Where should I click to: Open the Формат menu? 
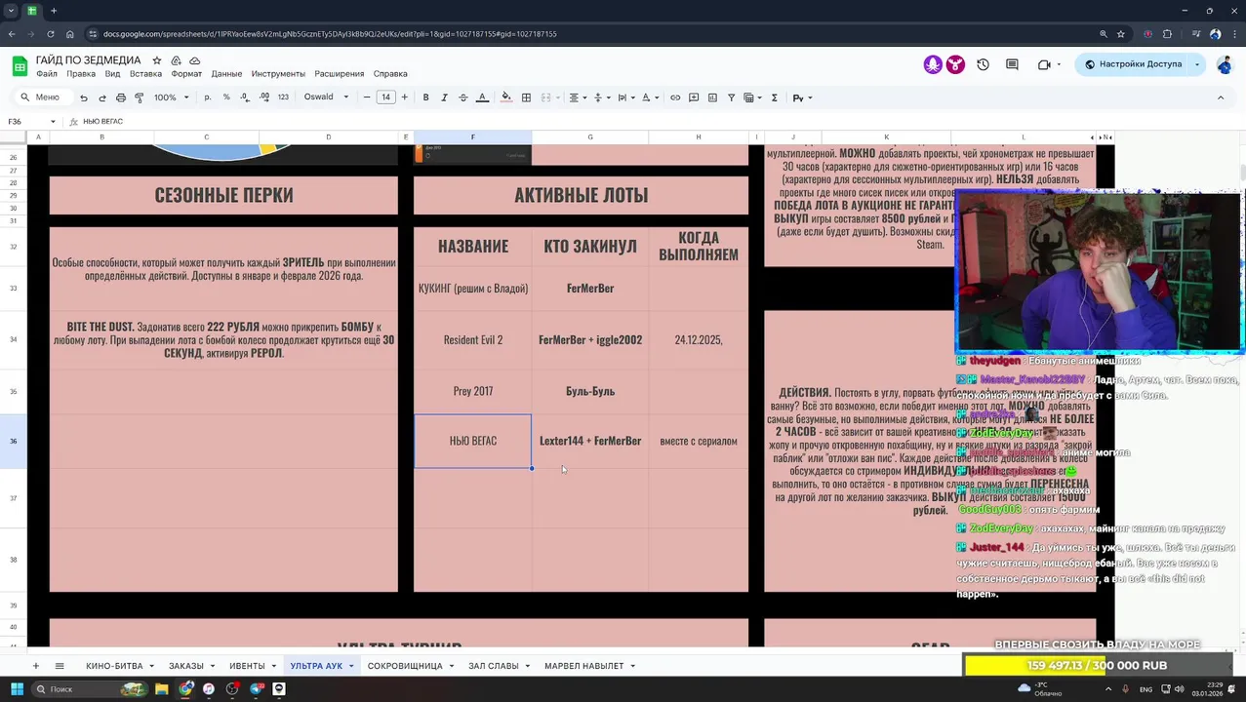[x=186, y=74]
